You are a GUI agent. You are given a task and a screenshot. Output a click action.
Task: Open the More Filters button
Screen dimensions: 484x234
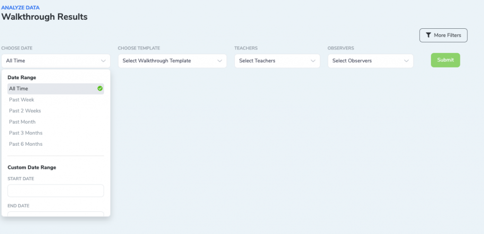point(443,35)
